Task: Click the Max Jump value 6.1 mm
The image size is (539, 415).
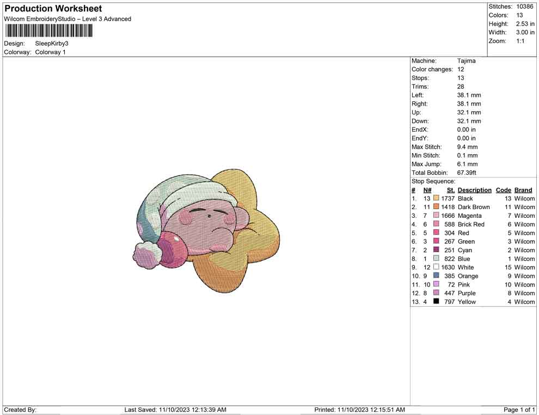Action: tap(468, 164)
